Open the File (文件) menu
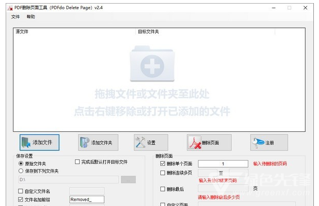Image resolution: width=319 pixels, height=206 pixels. pyautogui.click(x=15, y=17)
